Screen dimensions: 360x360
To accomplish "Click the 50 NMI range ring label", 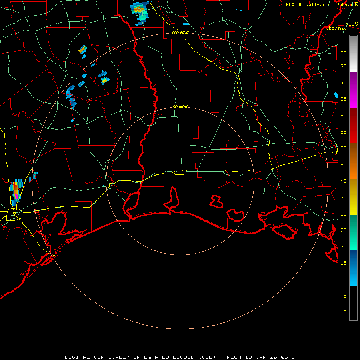I will tap(180, 107).
